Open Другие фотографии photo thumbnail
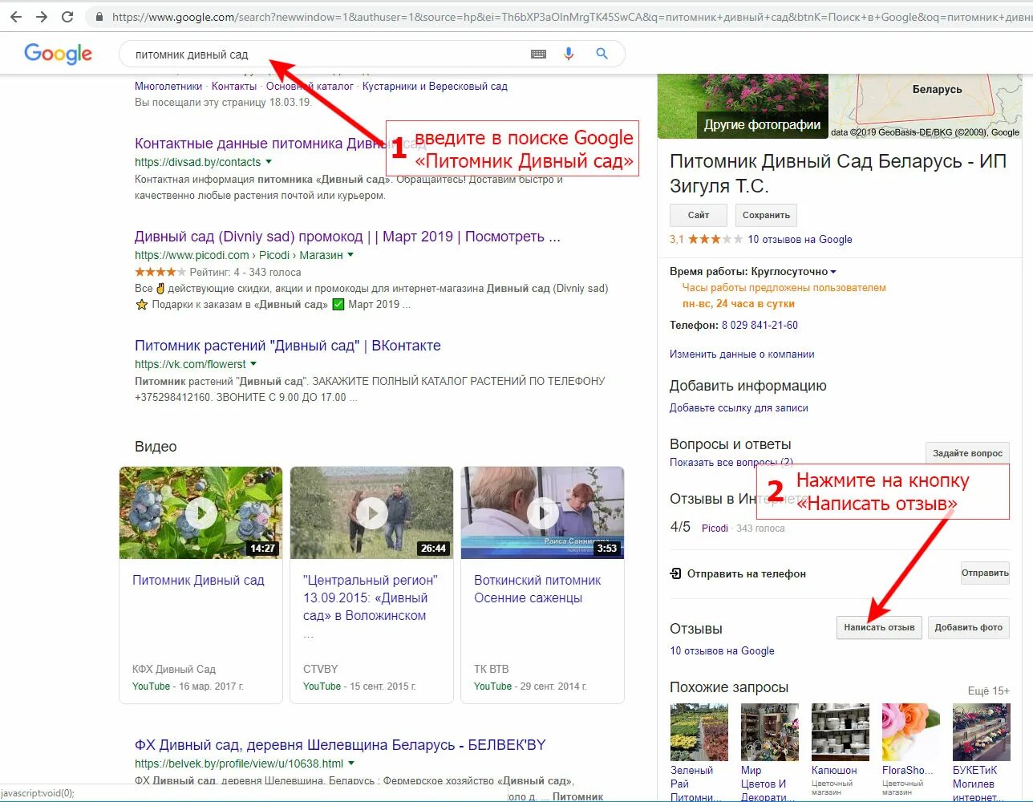The width and height of the screenshot is (1033, 802). (743, 106)
